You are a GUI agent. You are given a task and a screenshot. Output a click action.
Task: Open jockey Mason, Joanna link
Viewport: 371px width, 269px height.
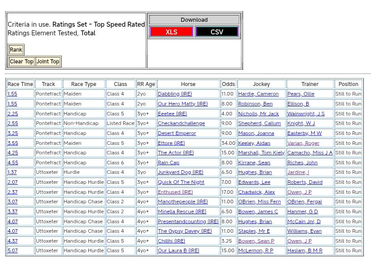[256, 134]
